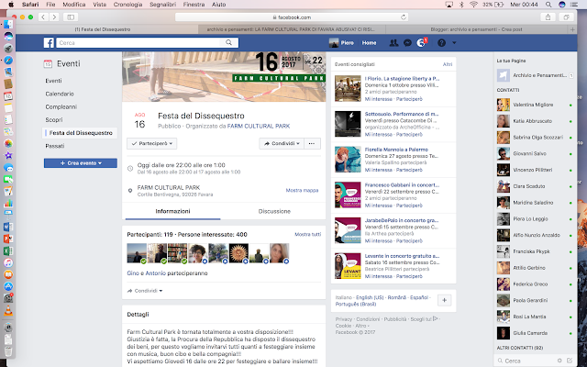Image resolution: width=587 pixels, height=367 pixels.
Task: Open Condividi share dropdown button
Action: (x=282, y=143)
